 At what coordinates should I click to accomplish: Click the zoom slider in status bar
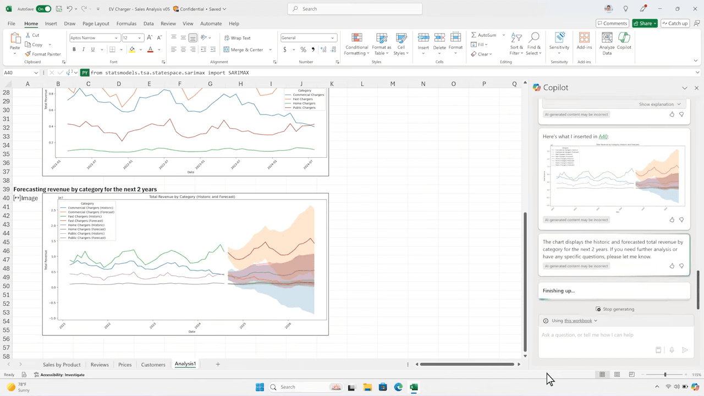tap(665, 375)
